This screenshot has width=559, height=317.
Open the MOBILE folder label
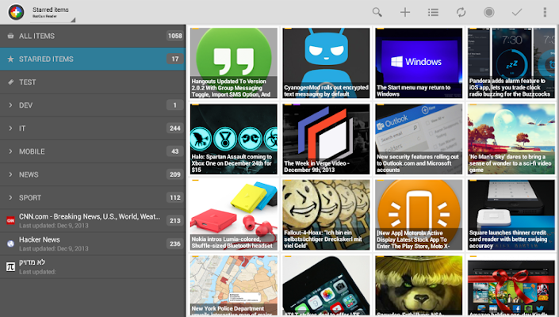32,151
